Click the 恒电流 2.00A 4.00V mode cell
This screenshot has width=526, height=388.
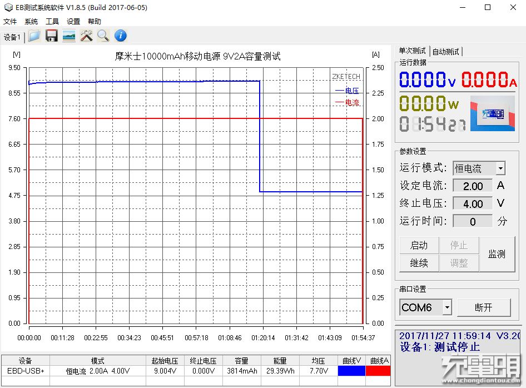point(98,371)
